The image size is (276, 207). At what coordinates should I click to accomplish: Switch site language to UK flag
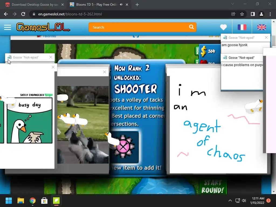pyautogui.click(x=261, y=27)
